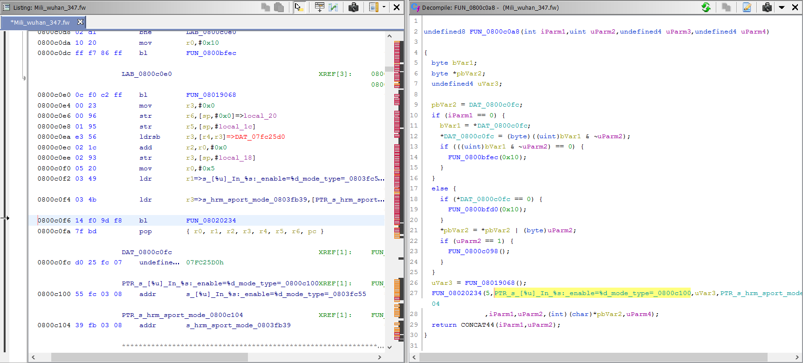Click the Decompile horizontal scrollbar right arrow

pos(797,357)
